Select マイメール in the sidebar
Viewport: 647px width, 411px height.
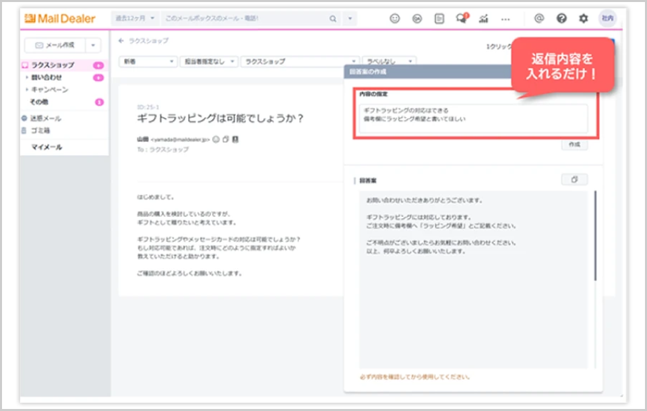47,147
